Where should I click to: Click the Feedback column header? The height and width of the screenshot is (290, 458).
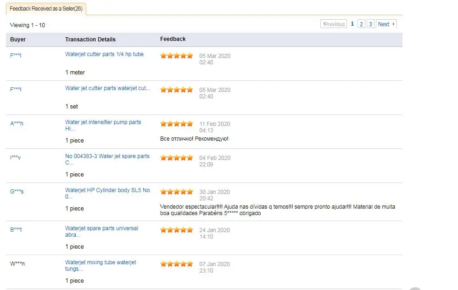(x=173, y=39)
